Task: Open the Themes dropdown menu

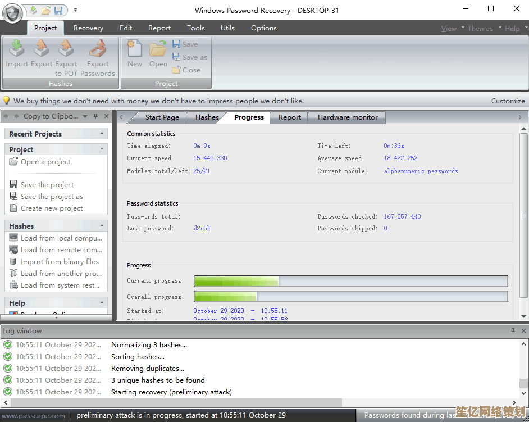Action: [x=480, y=28]
